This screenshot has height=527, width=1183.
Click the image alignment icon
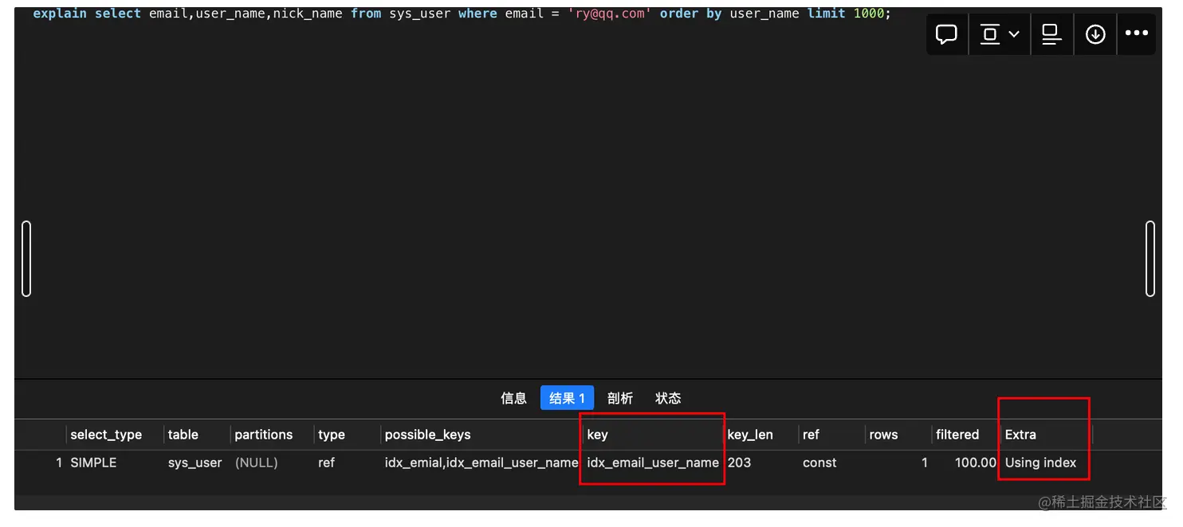989,34
